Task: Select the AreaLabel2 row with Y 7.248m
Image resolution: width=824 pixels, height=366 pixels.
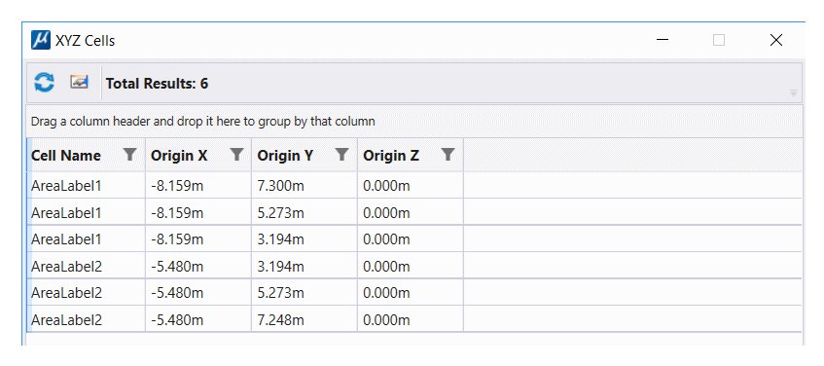Action: (414, 319)
